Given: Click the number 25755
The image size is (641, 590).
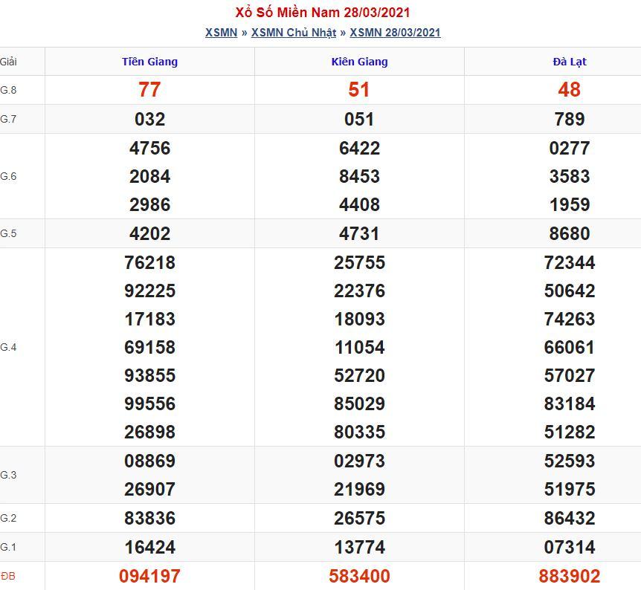Looking at the screenshot, I should pos(359,263).
